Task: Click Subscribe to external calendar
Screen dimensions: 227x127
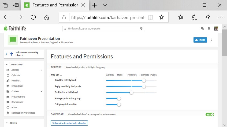Action: click(69, 123)
